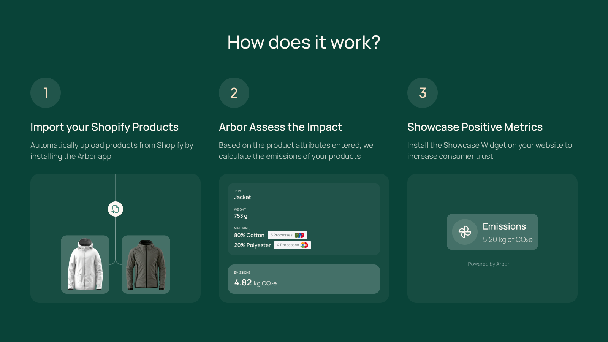
Task: Click the flag icons on the 5 Processes badge
Action: 300,235
